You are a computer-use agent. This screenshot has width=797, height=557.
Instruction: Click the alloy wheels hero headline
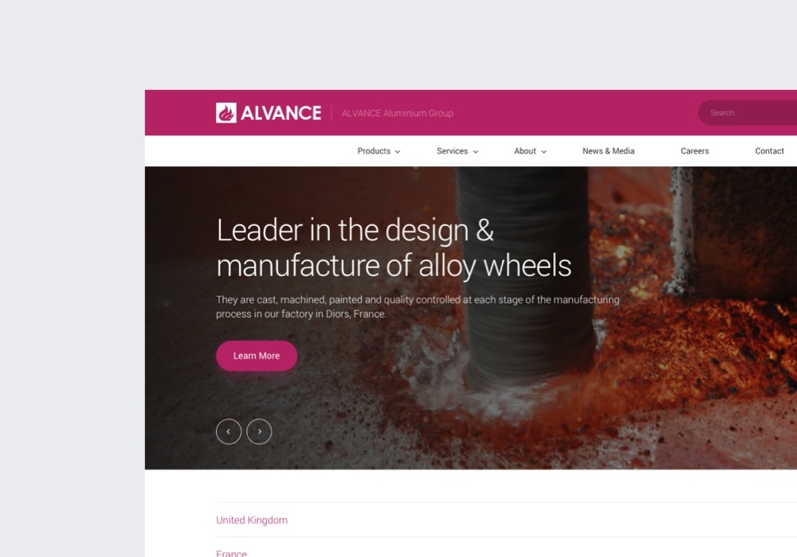tap(394, 247)
